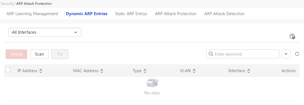Sort by IP Address column arrows
The image size is (304, 105).
[x=41, y=71]
